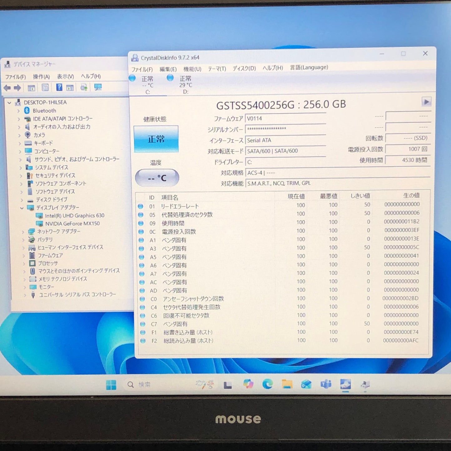Click the next-disk arrow in CrystalDiskInfo
Screen dimensions: 451x451
[x=426, y=101]
